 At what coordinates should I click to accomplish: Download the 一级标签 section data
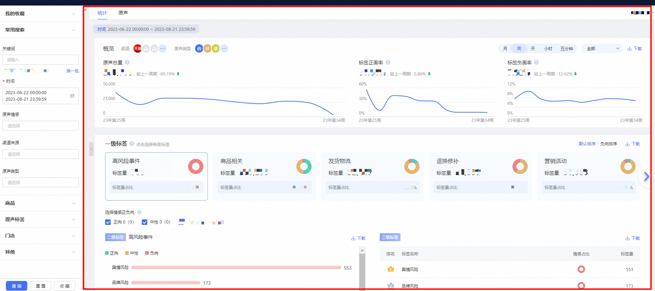tap(633, 144)
